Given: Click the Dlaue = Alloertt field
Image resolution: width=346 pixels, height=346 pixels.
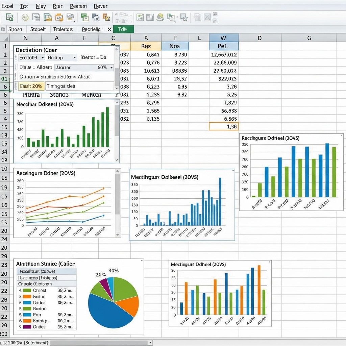Looking at the screenshot, I should click(x=35, y=67).
